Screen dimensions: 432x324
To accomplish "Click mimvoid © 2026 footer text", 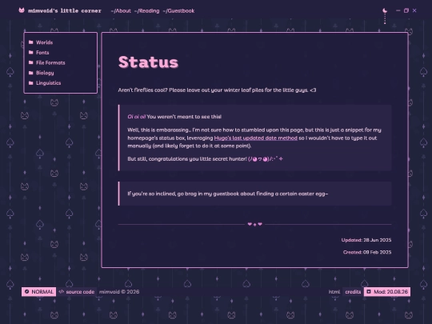I will [x=119, y=292].
